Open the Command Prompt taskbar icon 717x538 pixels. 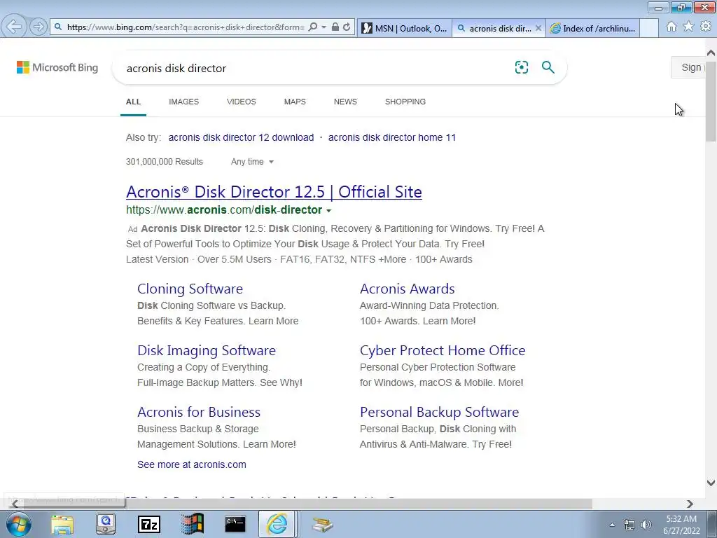pos(235,524)
